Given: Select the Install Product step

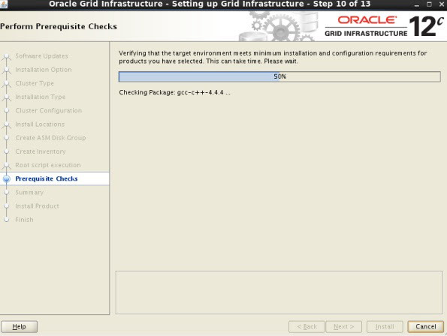Looking at the screenshot, I should pyautogui.click(x=37, y=206).
